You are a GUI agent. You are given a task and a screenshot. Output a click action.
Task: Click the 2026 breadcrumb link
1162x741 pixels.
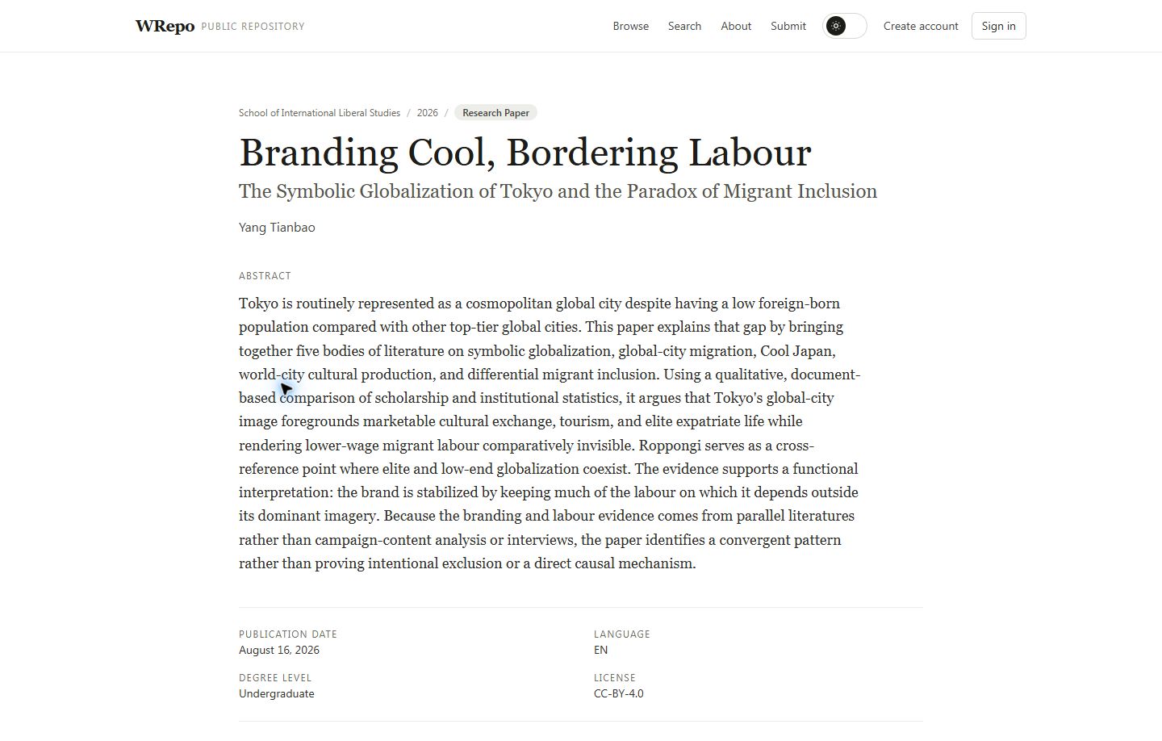point(427,113)
